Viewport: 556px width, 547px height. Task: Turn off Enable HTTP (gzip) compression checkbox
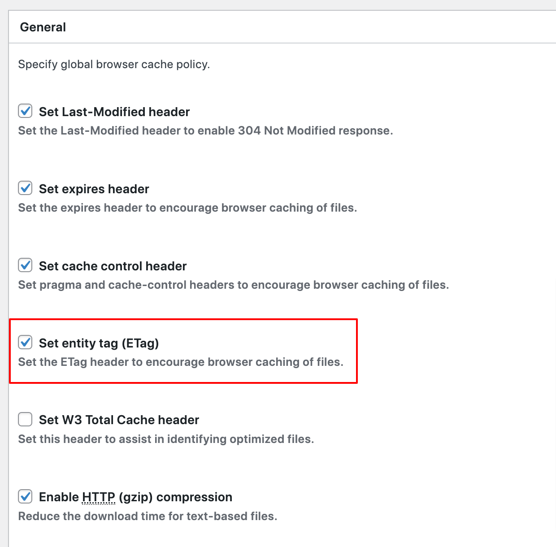click(25, 496)
